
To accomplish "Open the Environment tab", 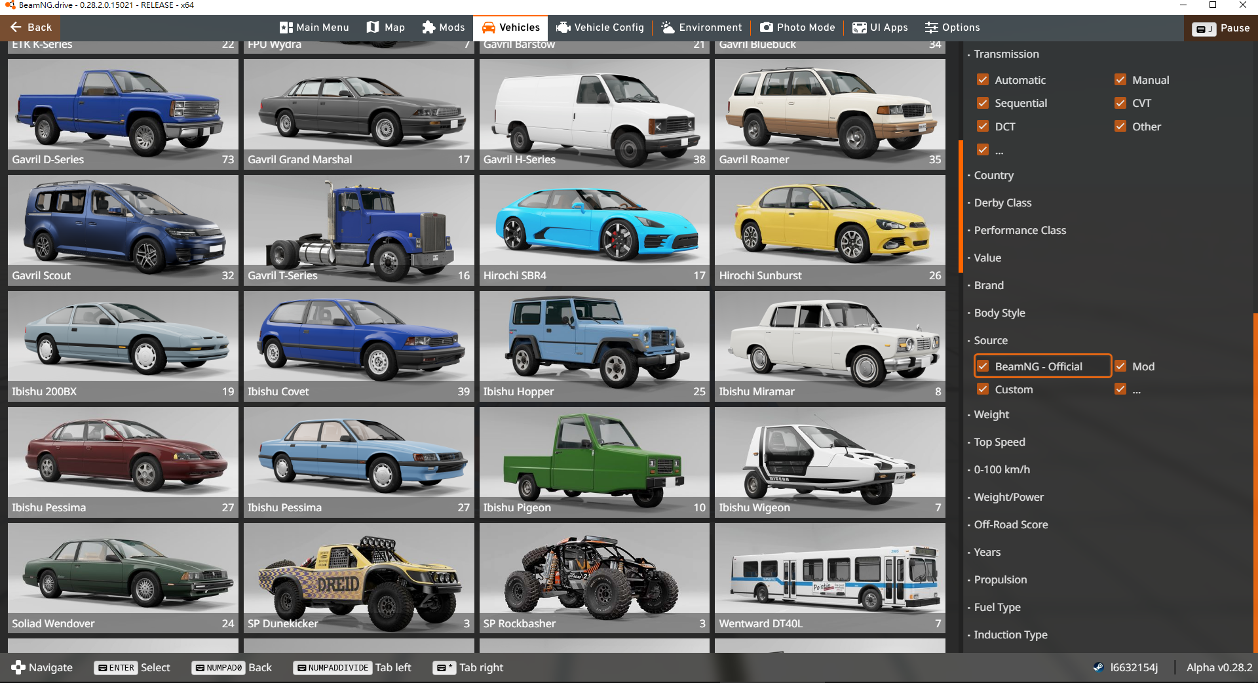I will 701,28.
